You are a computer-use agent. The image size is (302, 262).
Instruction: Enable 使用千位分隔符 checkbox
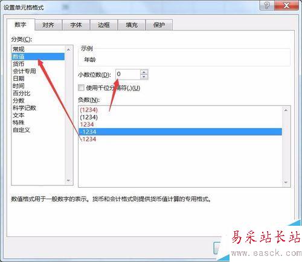point(81,88)
